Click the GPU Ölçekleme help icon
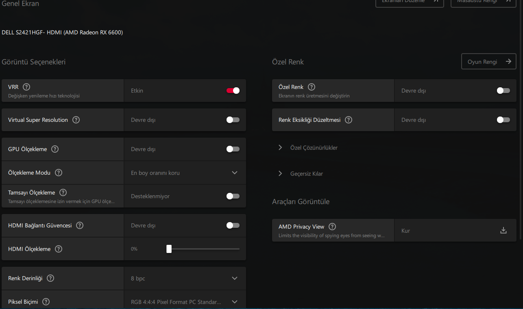This screenshot has height=309, width=523. click(x=55, y=149)
